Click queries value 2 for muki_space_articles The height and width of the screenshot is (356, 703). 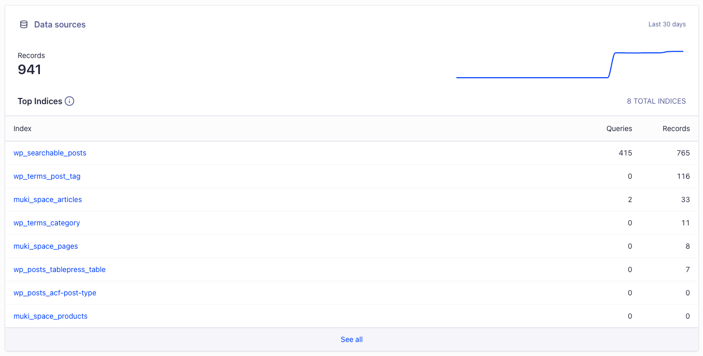coord(630,200)
